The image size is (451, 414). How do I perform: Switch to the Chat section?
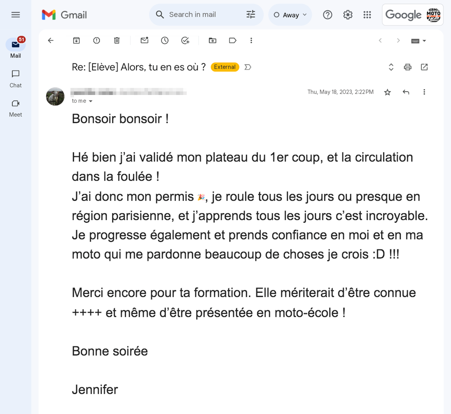(16, 79)
